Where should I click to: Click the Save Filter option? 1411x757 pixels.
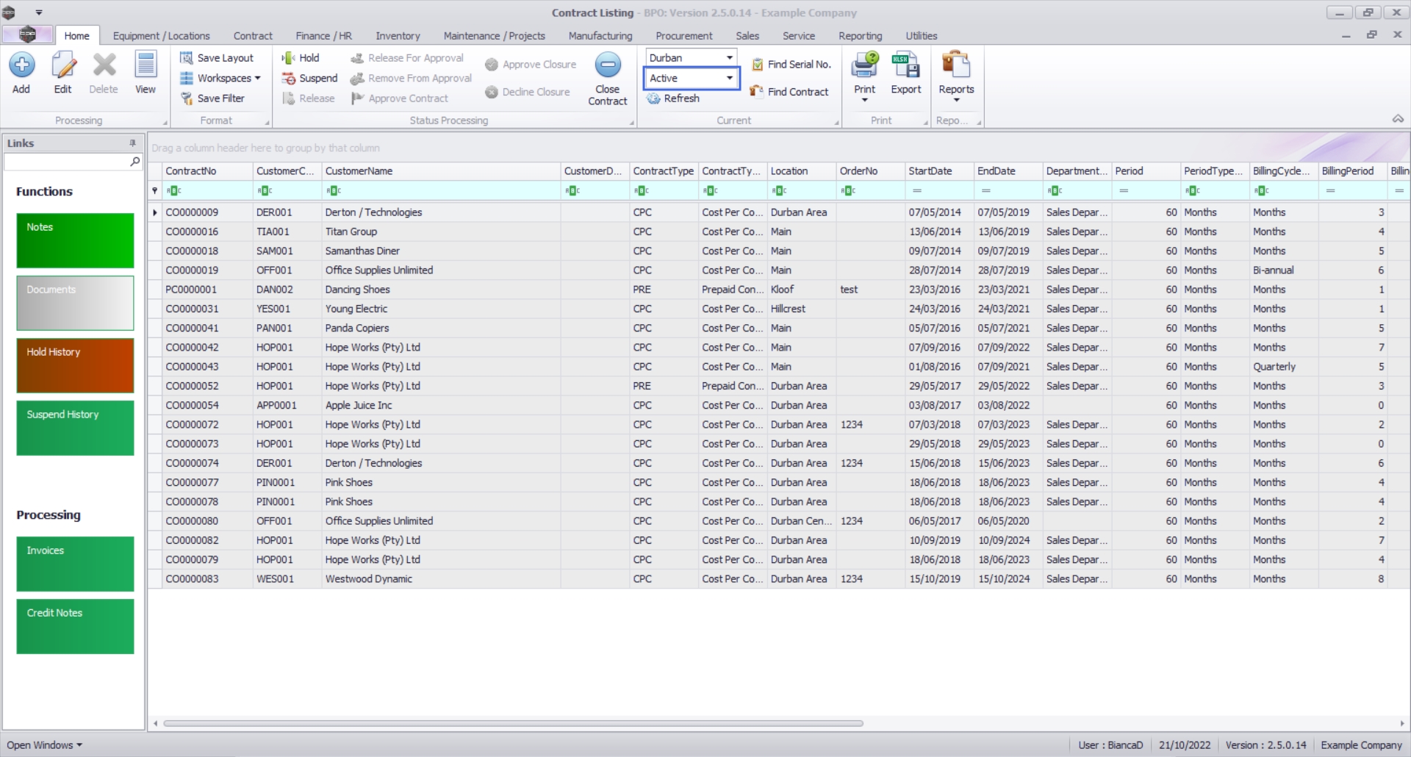pos(212,98)
